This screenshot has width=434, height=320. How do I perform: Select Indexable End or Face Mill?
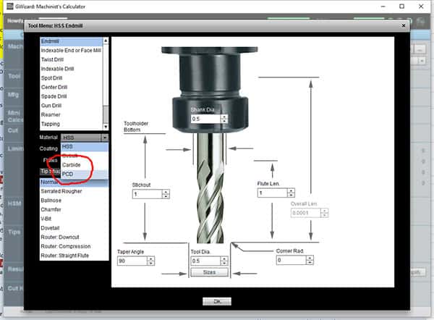pyautogui.click(x=71, y=51)
